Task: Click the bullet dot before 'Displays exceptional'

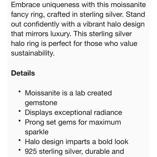Action: (x=19, y=111)
